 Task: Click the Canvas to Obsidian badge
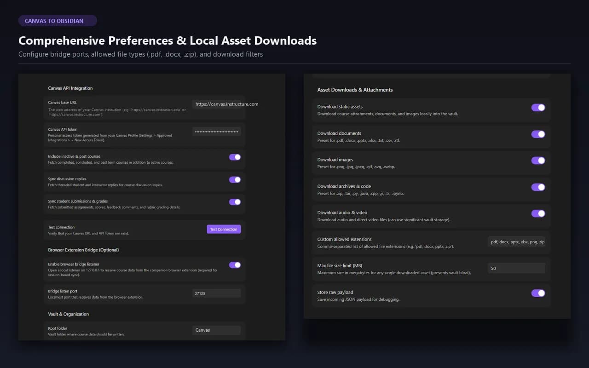[x=58, y=21]
